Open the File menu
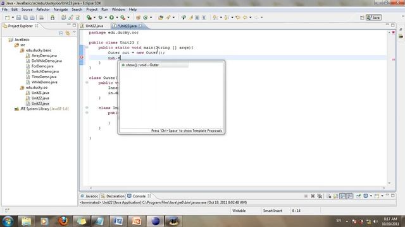 (4, 9)
